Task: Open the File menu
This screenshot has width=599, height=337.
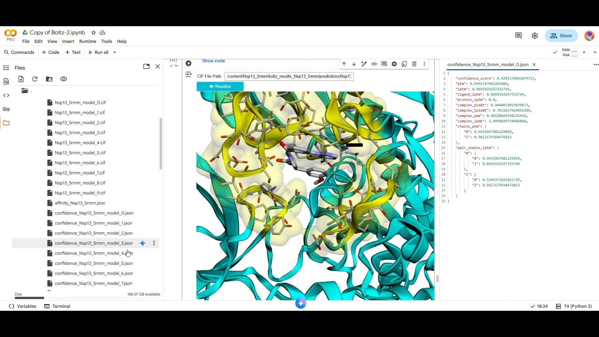Action: (26, 41)
